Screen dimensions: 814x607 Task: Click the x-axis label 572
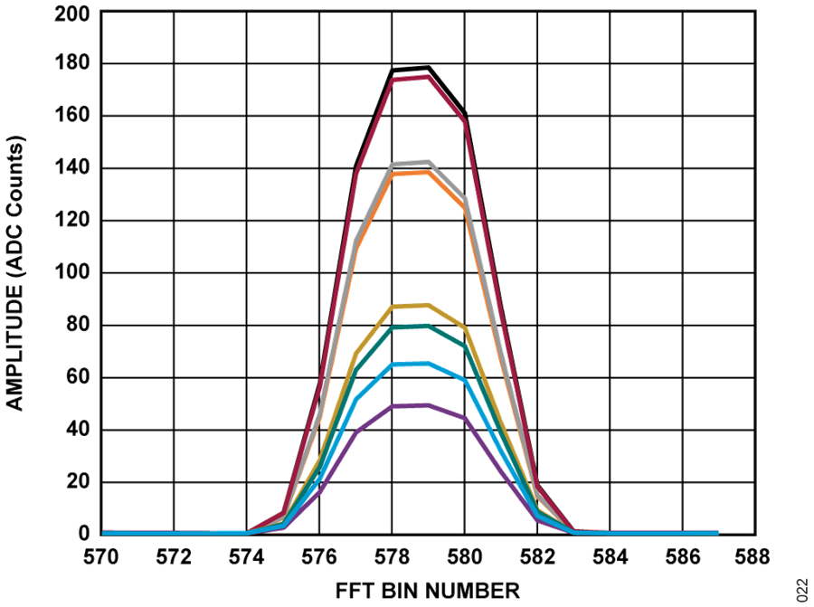coord(174,557)
